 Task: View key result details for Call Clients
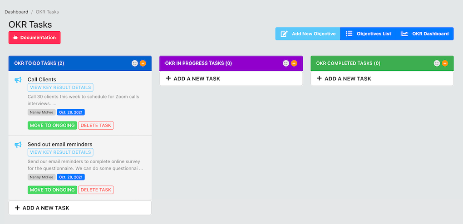click(x=60, y=88)
